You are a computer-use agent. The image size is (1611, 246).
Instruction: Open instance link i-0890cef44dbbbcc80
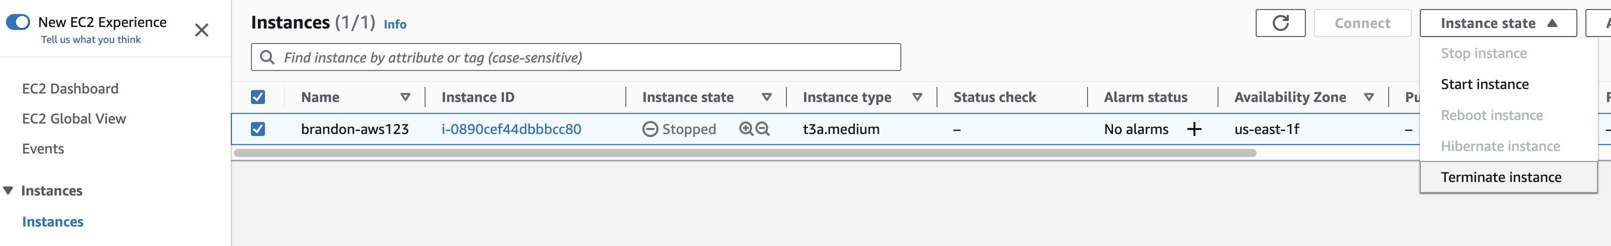tap(511, 129)
